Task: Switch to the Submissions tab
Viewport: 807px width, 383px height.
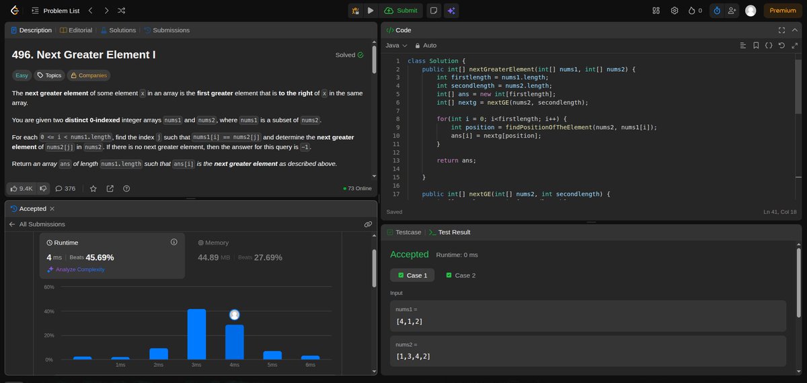Action: click(167, 30)
